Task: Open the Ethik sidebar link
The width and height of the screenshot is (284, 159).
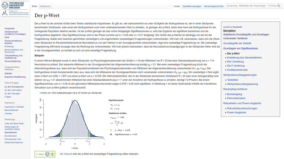Action: pos(7,37)
